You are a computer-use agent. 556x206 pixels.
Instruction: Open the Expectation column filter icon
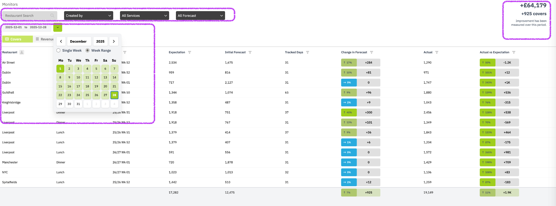click(189, 52)
